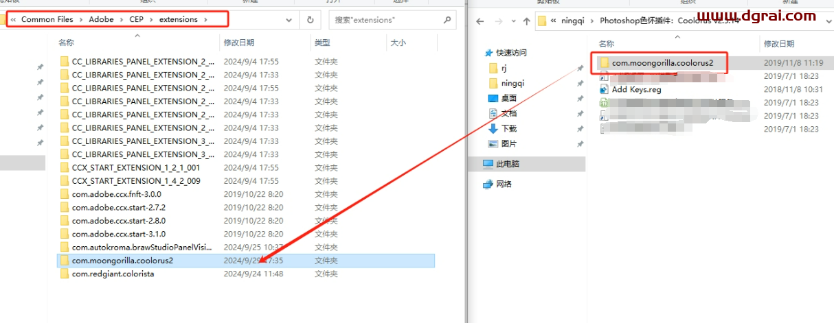The height and width of the screenshot is (323, 834).
Task: Click the 2019/11/8 11:19 date cell
Action: pos(793,62)
